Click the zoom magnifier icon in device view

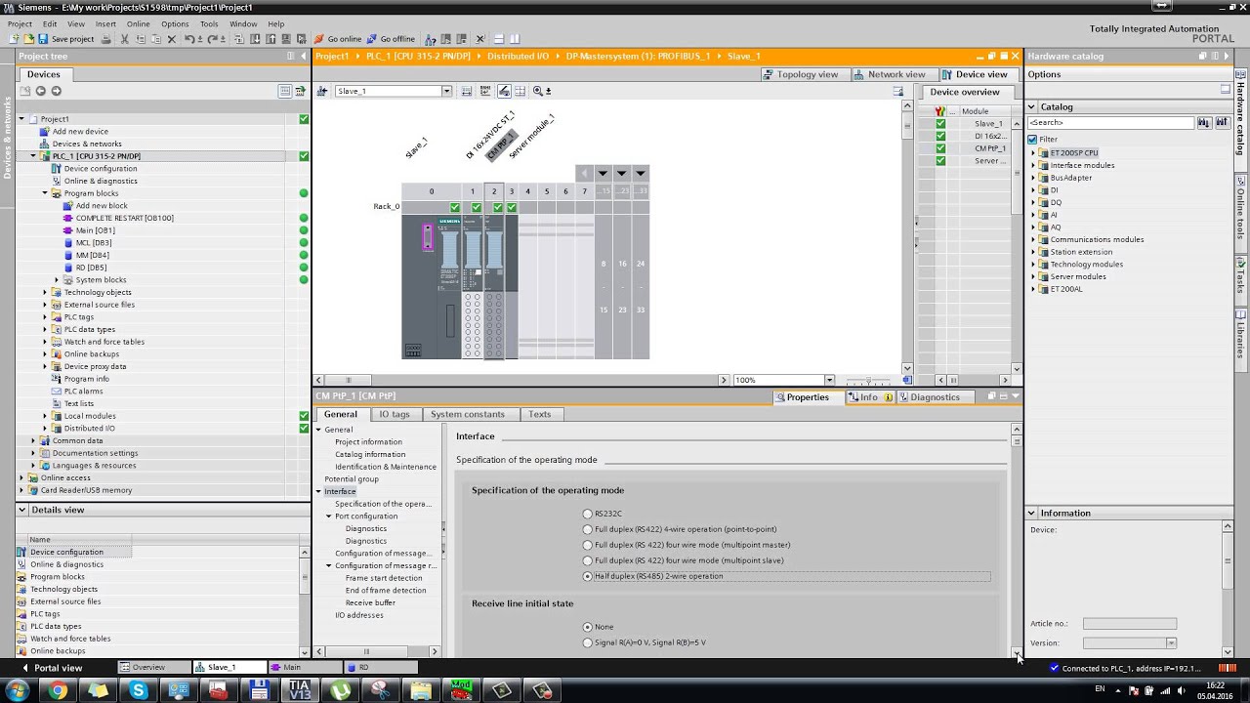538,91
